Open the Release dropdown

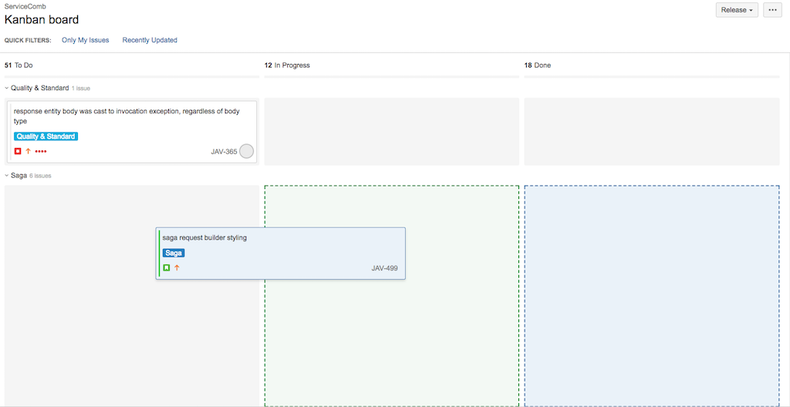(x=737, y=10)
